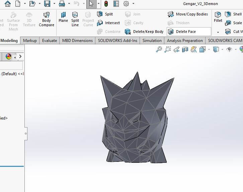Switch to the Simulation tab
Image resolution: width=243 pixels, height=192 pixels.
[x=152, y=41]
